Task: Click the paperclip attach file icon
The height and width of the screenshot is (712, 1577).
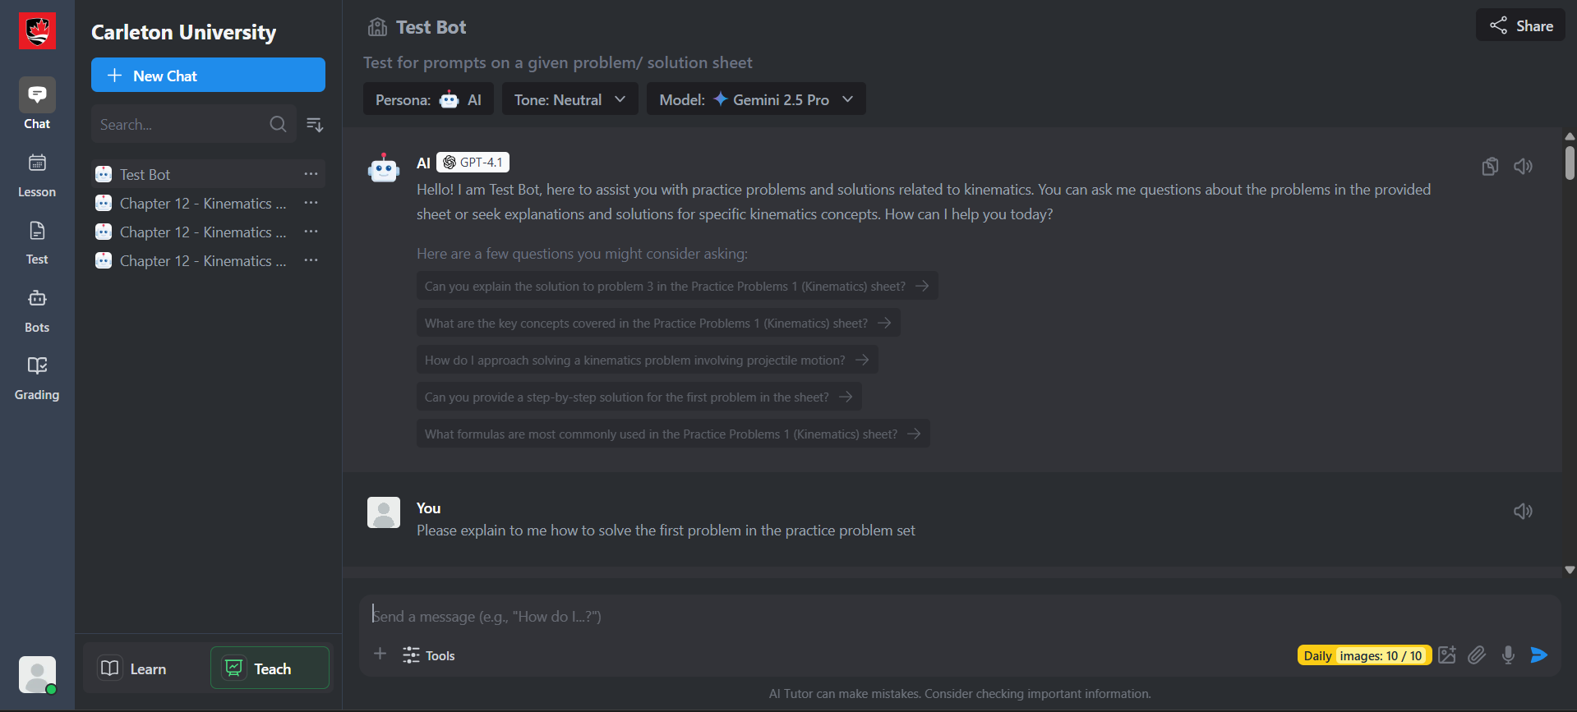Action: coord(1477,655)
